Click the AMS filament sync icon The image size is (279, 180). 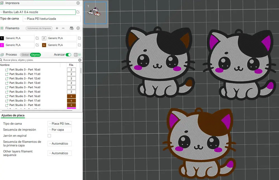pos(71,28)
